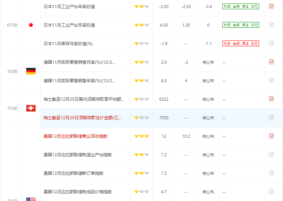Viewport: 283px width, 201px height.
Task: Open report icon for 瑞士活期存款总计金额 row
Action: 271,118
